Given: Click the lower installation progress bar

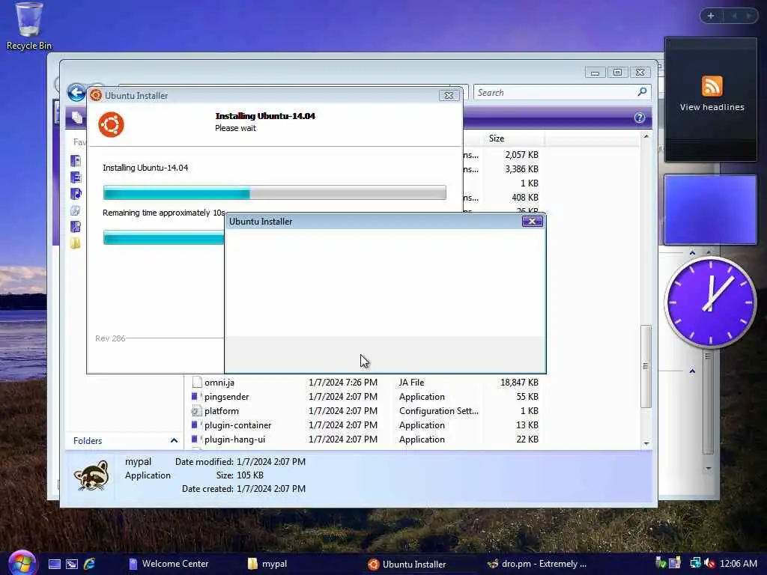Looking at the screenshot, I should click(163, 237).
